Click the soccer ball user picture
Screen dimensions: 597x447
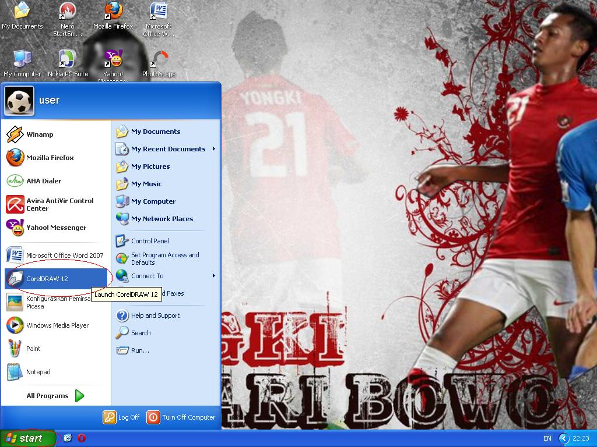(19, 101)
